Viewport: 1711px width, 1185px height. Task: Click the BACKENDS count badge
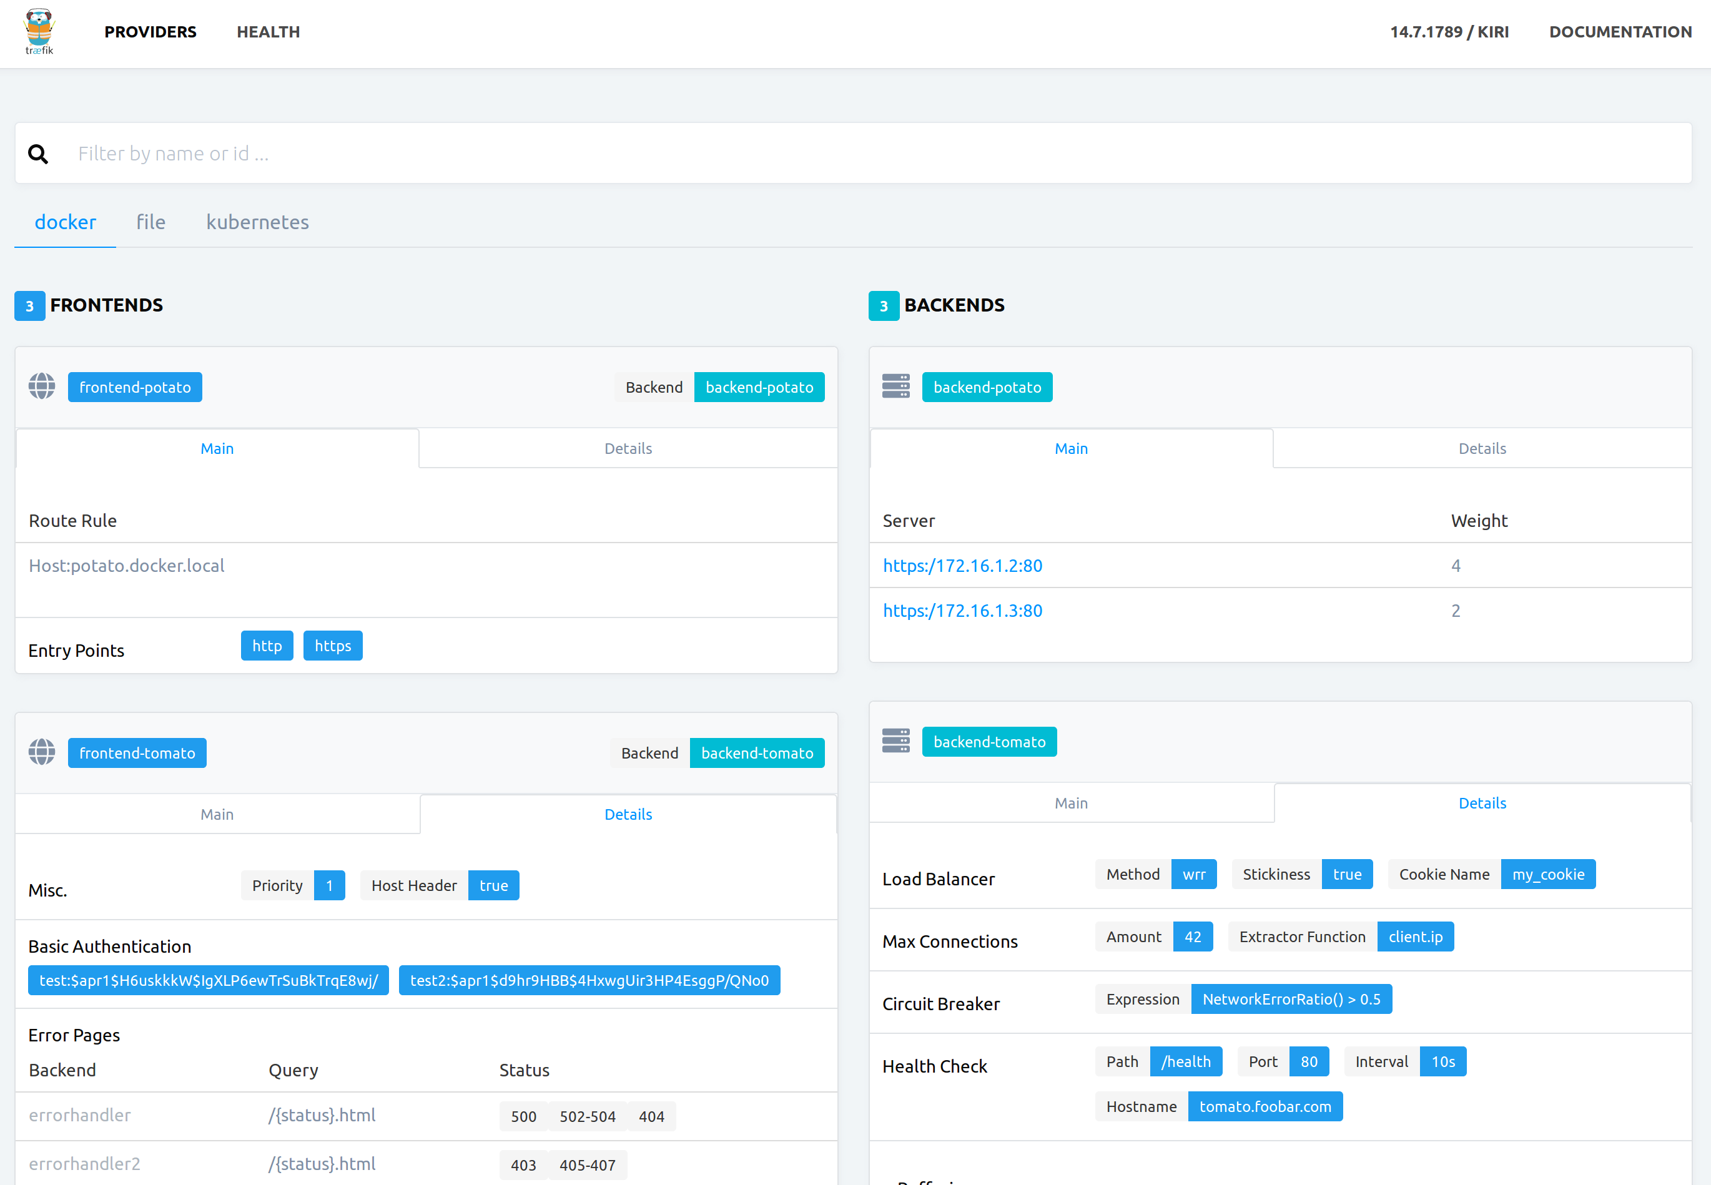point(883,305)
